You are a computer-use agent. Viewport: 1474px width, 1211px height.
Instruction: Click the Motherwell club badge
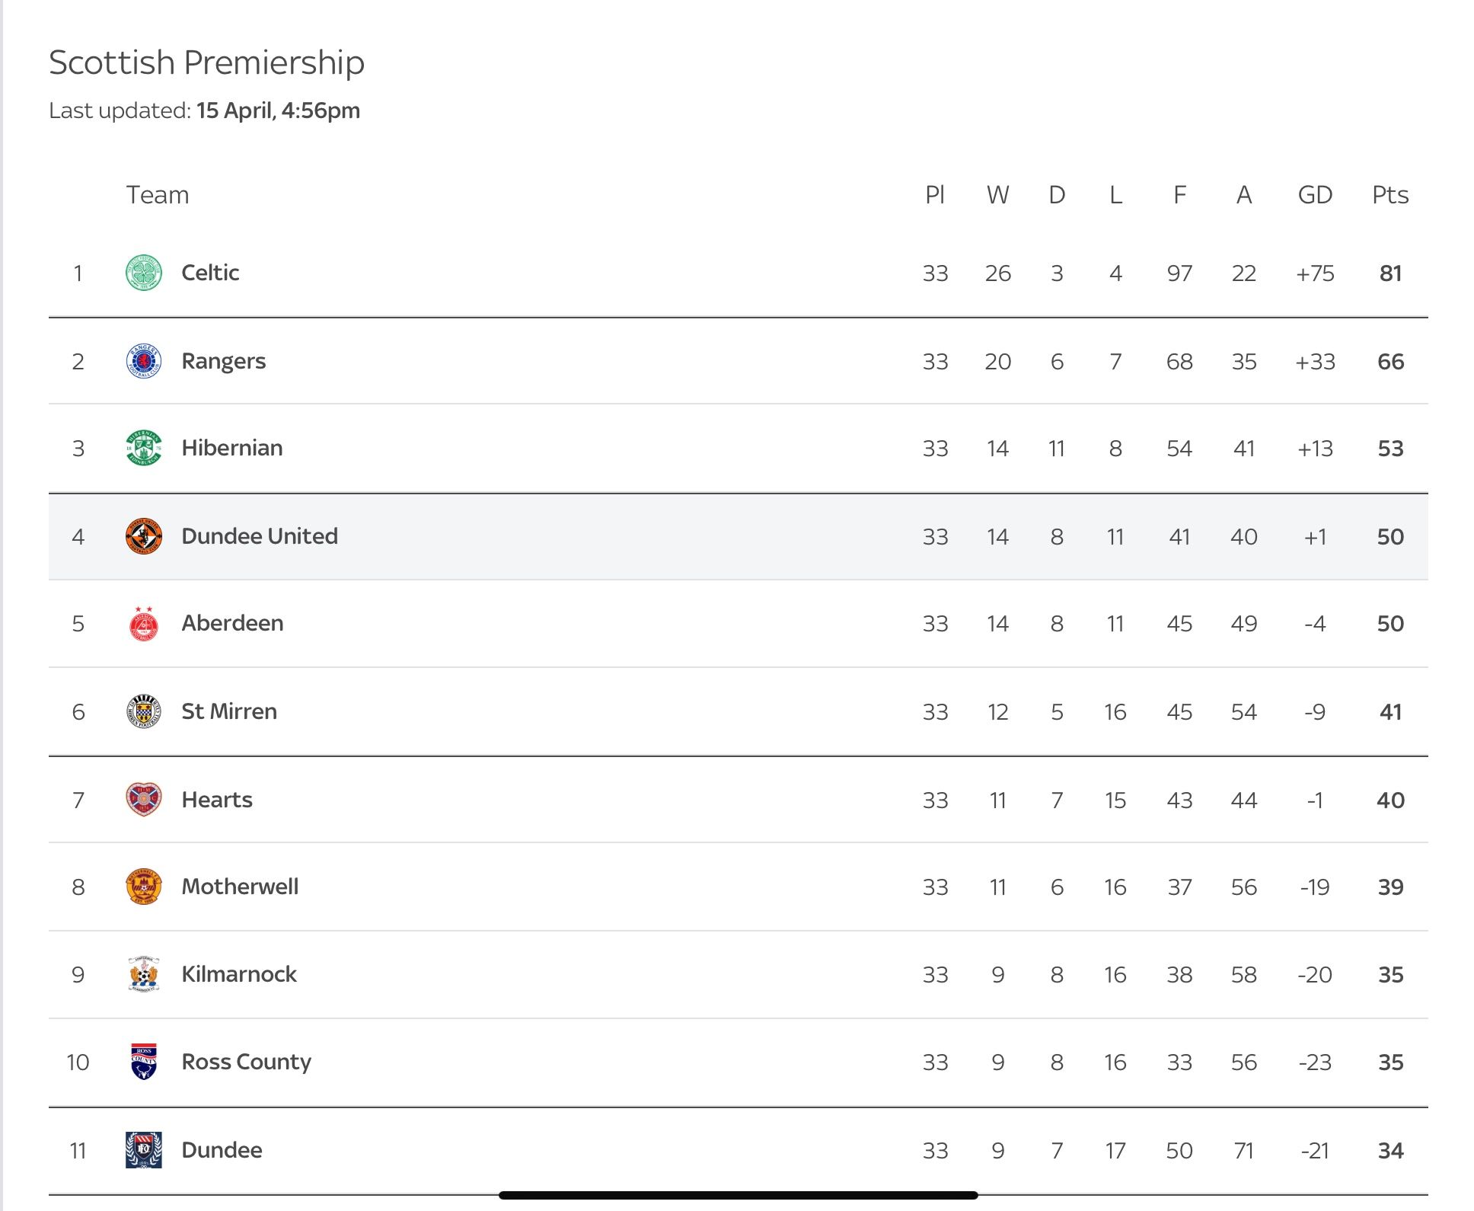point(144,887)
